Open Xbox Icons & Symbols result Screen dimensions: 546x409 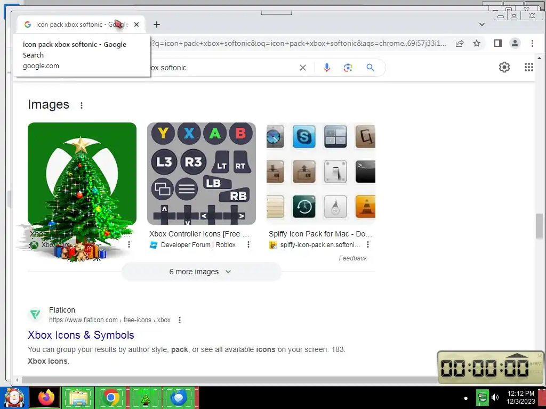coord(81,335)
